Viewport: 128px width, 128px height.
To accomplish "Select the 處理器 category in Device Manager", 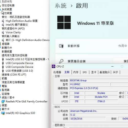I will pyautogui.click(x=6, y=44).
